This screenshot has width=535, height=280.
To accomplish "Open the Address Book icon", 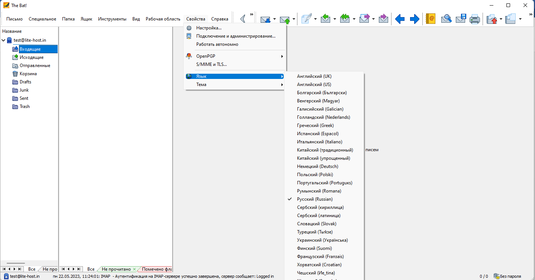I will [x=431, y=19].
